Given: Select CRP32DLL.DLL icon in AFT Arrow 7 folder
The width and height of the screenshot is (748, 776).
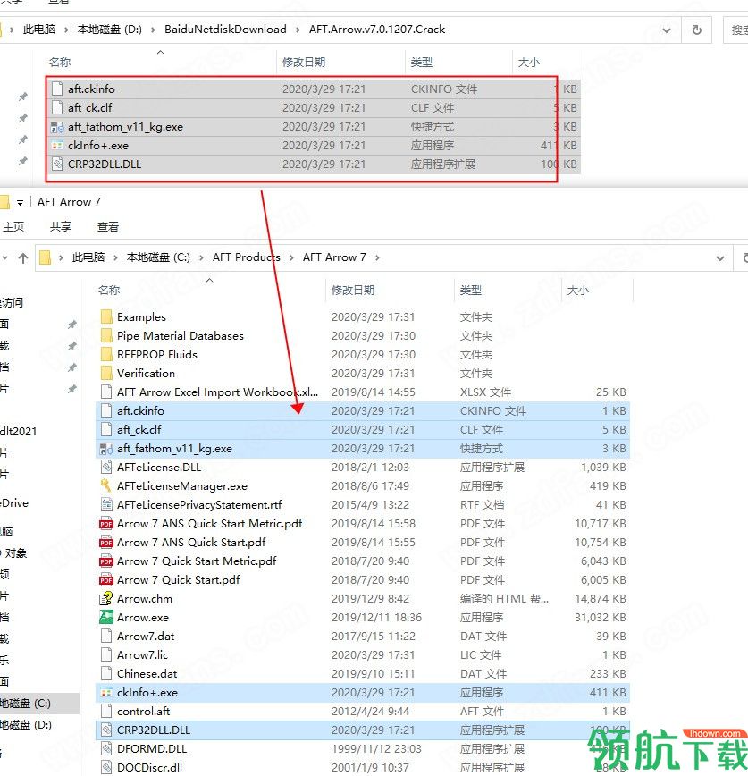Looking at the screenshot, I should 106,730.
